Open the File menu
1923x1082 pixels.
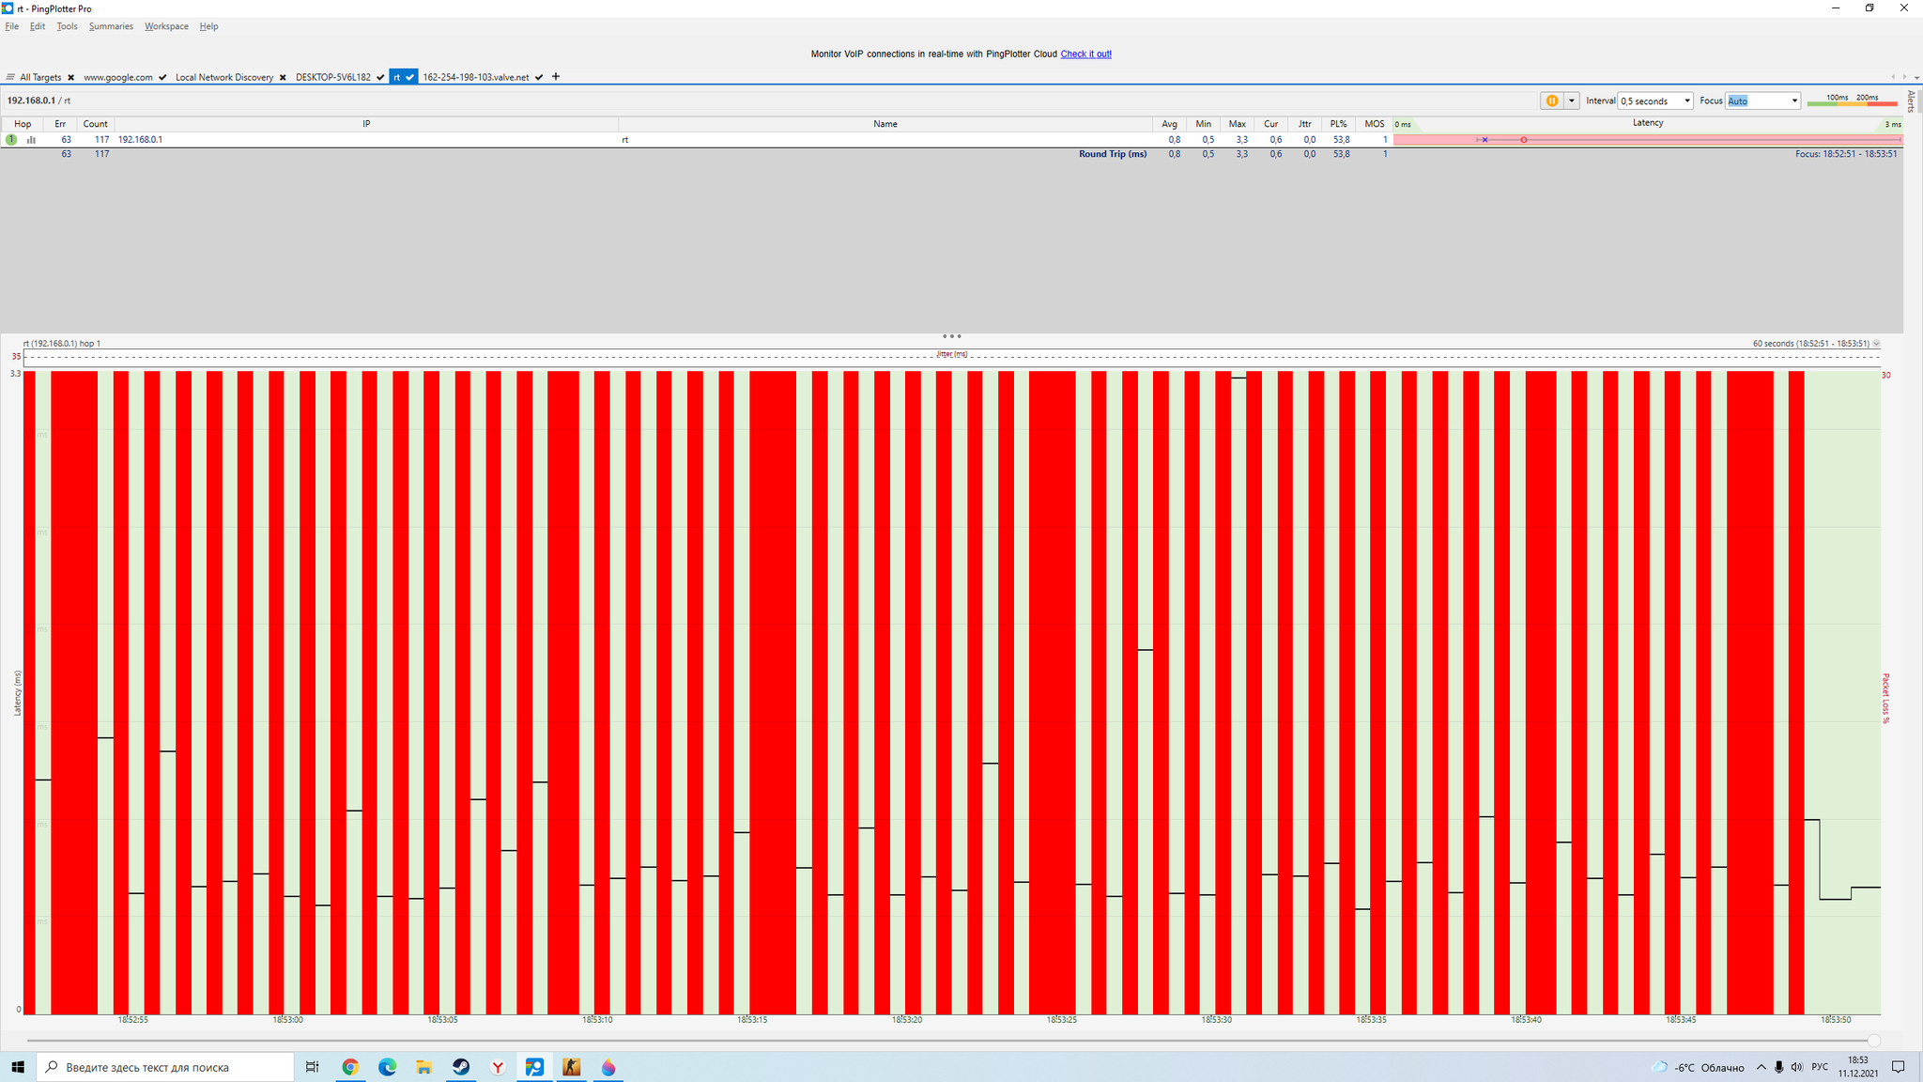[12, 26]
